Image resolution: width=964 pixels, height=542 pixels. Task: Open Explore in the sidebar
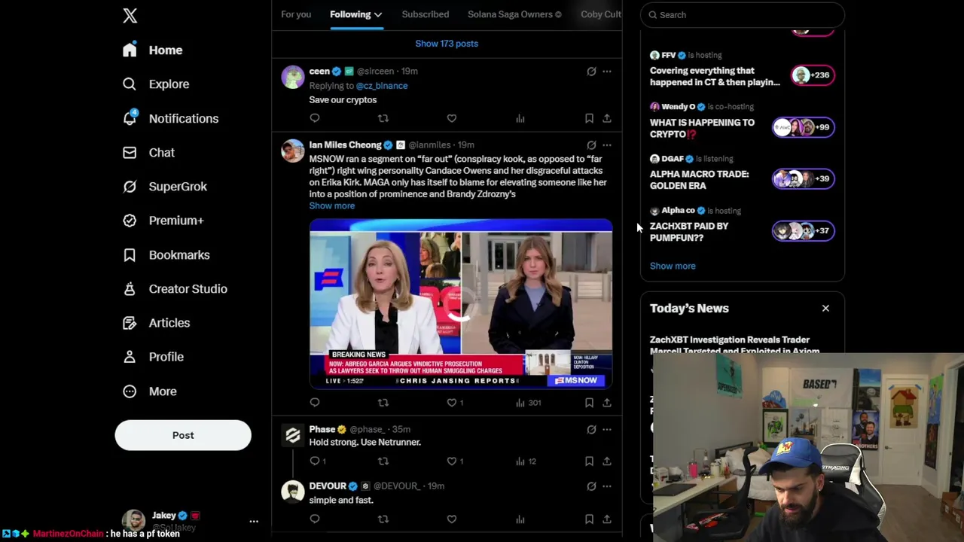[156, 84]
